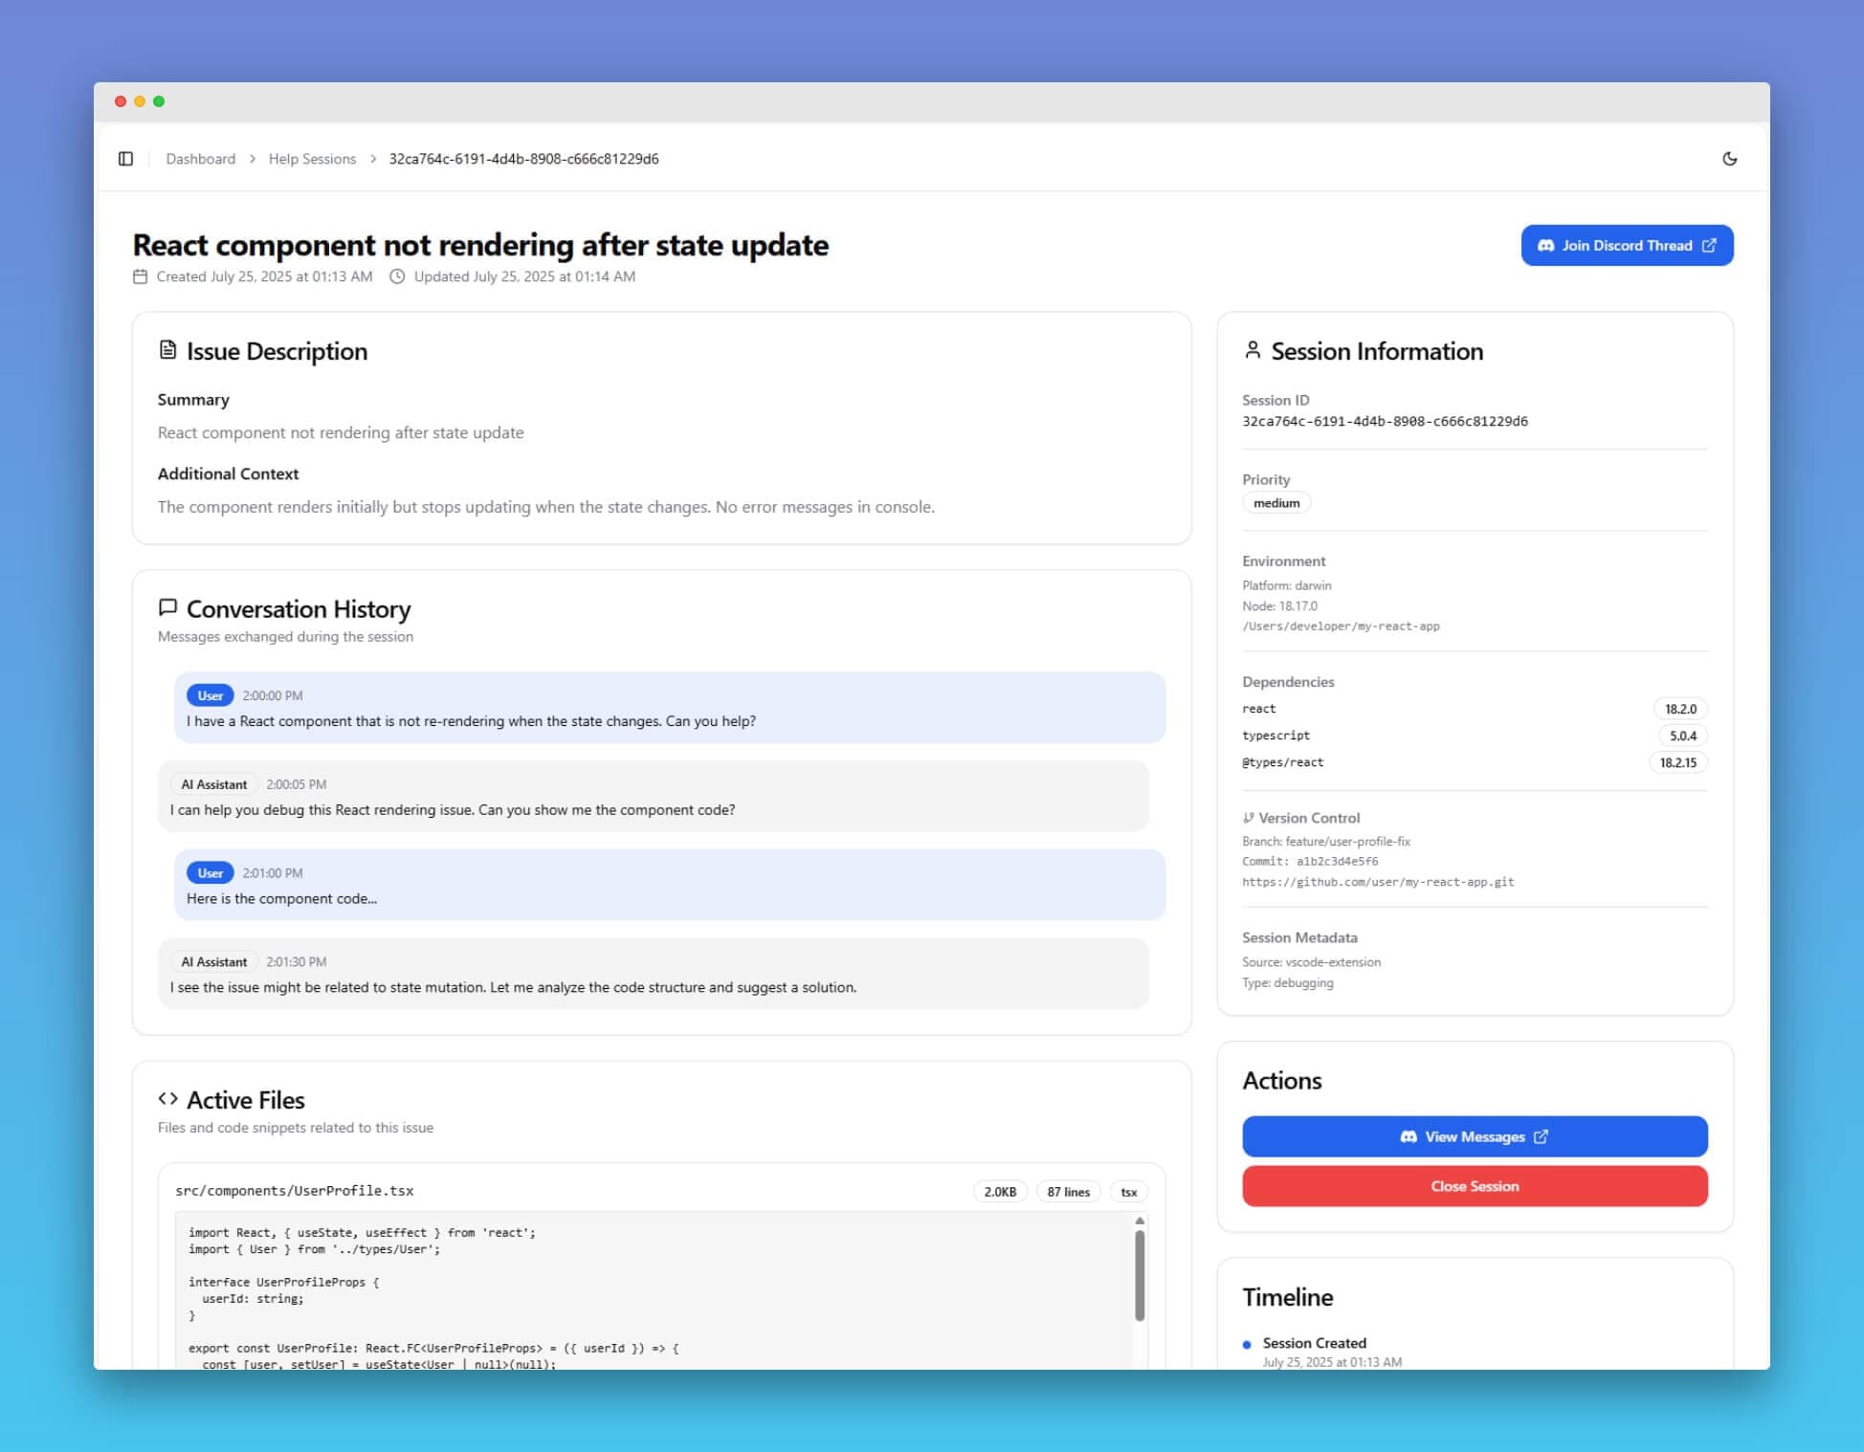Screen dimensions: 1864x1452
Task: Click the Session Created timeline dot
Action: point(1247,1343)
